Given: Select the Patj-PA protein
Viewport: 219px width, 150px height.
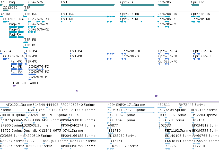Looking at the screenshot, I should click(x=17, y=74).
